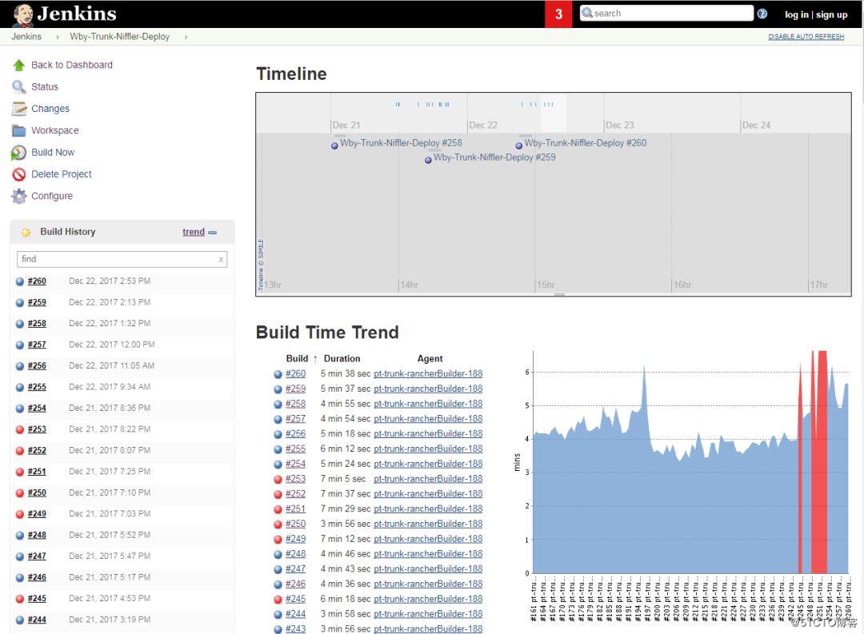Click the Delete Project red prohibition icon
The width and height of the screenshot is (864, 634).
(x=18, y=174)
